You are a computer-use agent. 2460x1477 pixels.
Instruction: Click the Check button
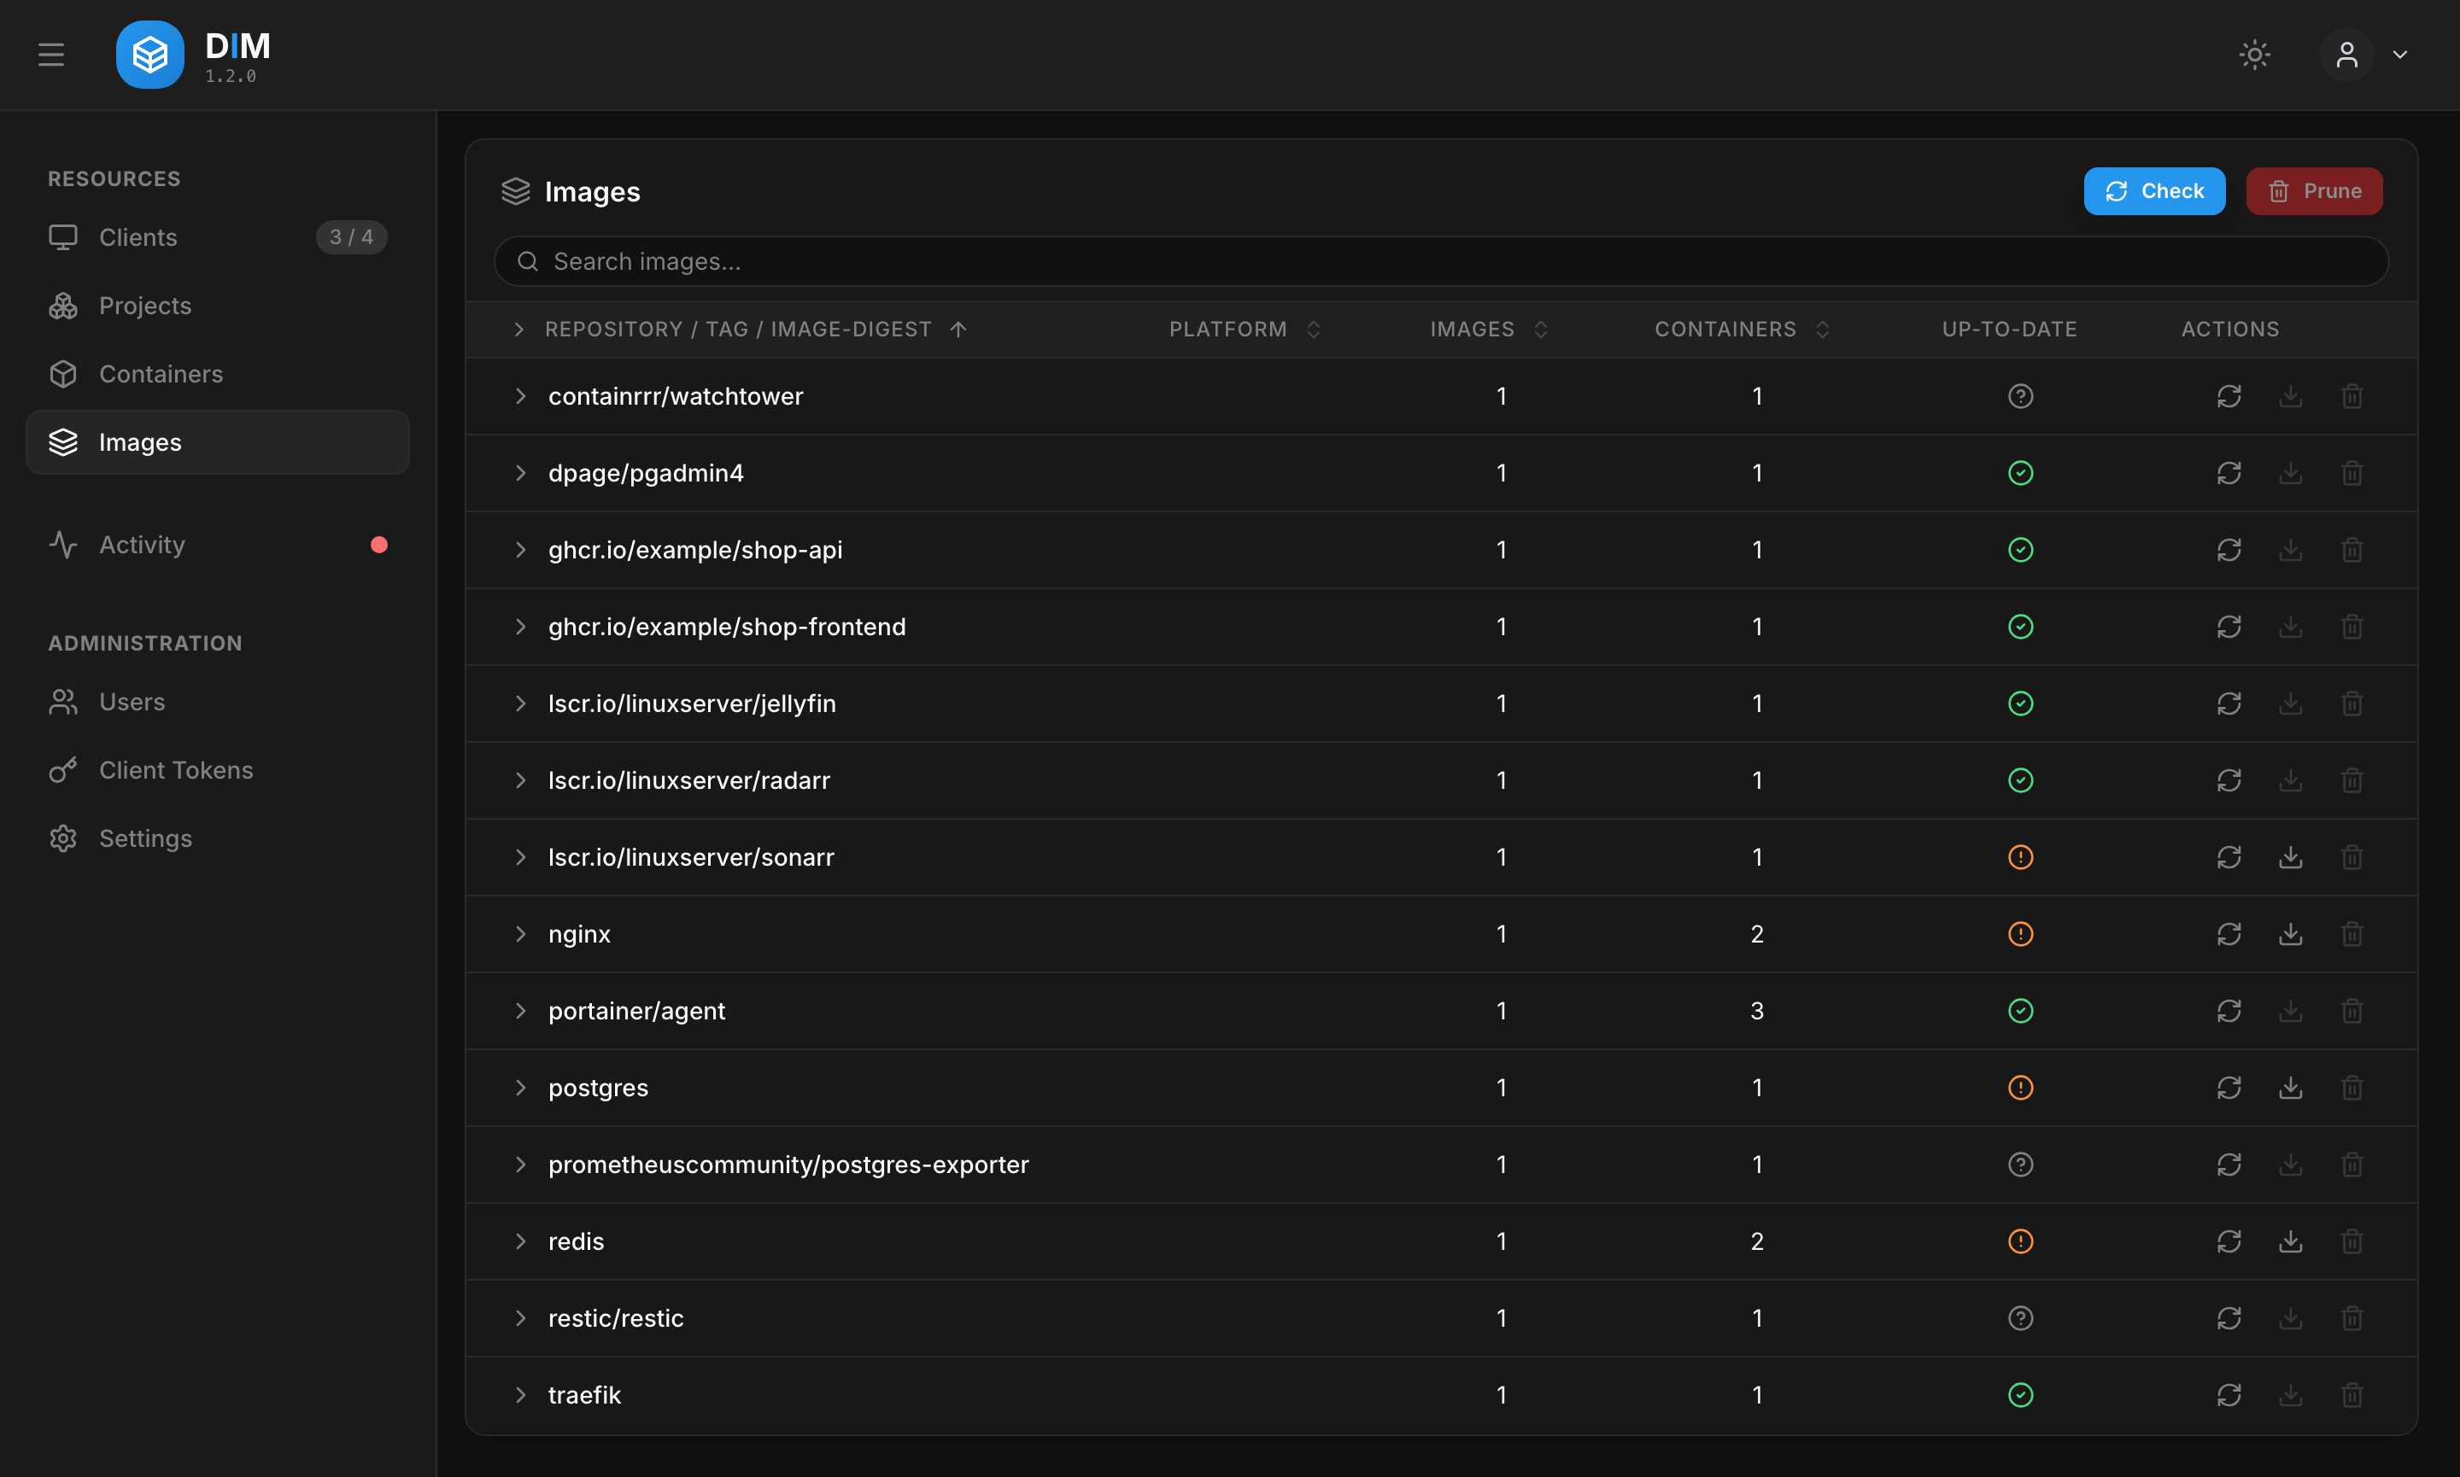2154,191
